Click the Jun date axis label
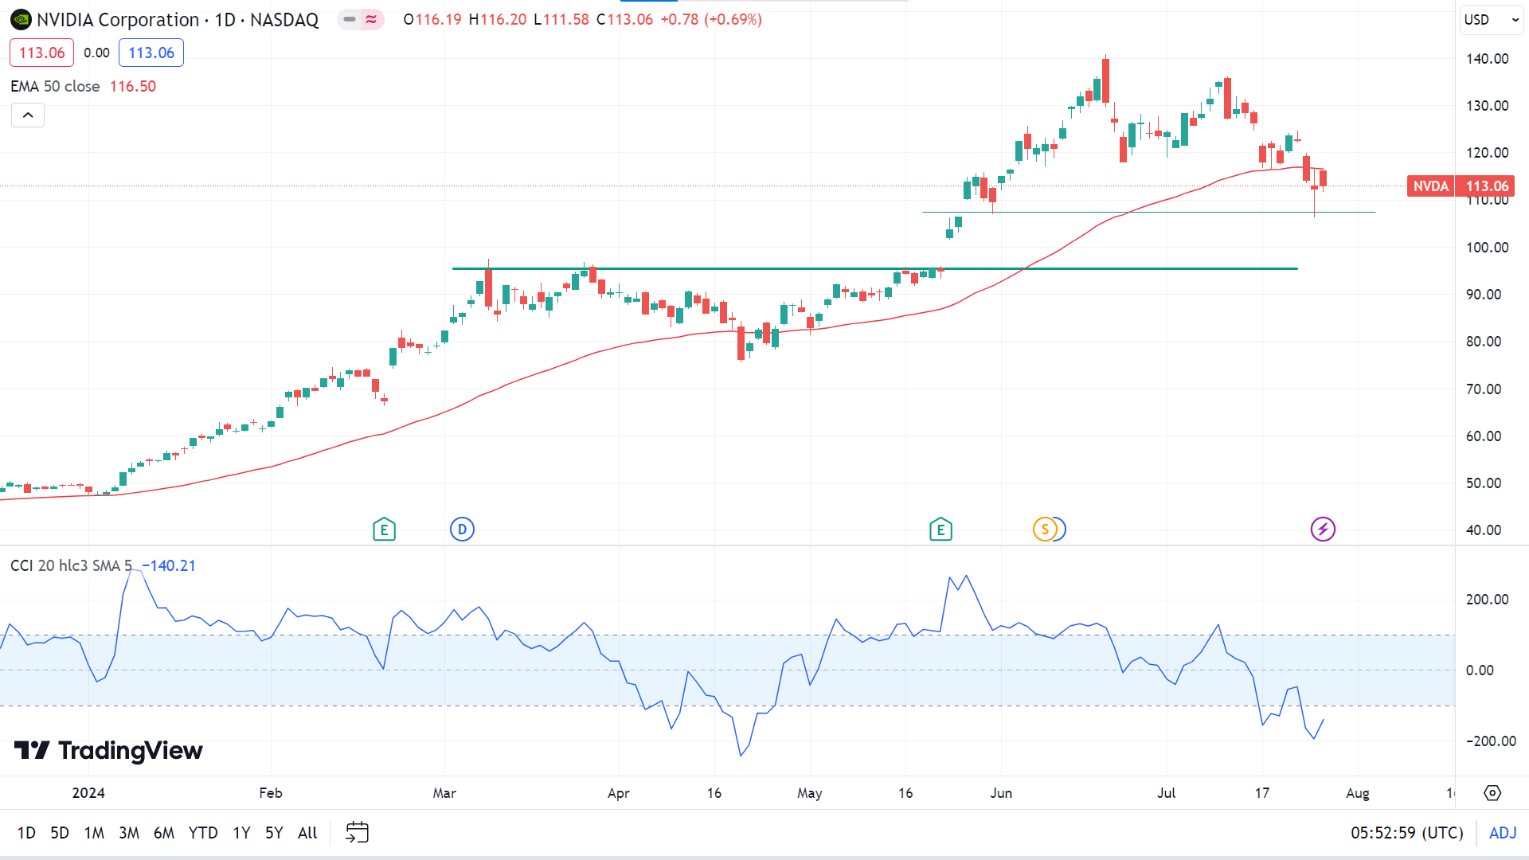The image size is (1529, 860). coord(1001,793)
